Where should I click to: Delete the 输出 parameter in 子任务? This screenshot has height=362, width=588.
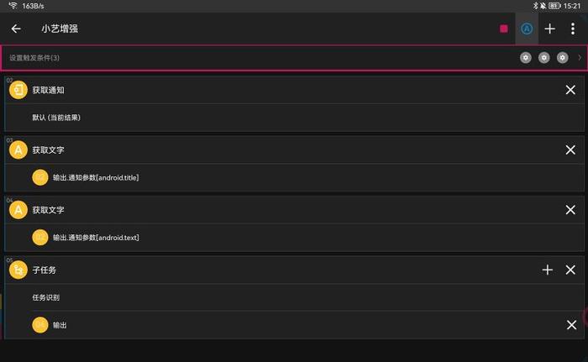tap(571, 325)
